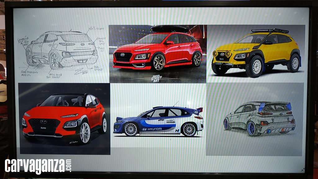Select the orange Kona with white wheels
Image resolution: width=318 pixels, height=179 pixels.
pyautogui.click(x=64, y=119)
